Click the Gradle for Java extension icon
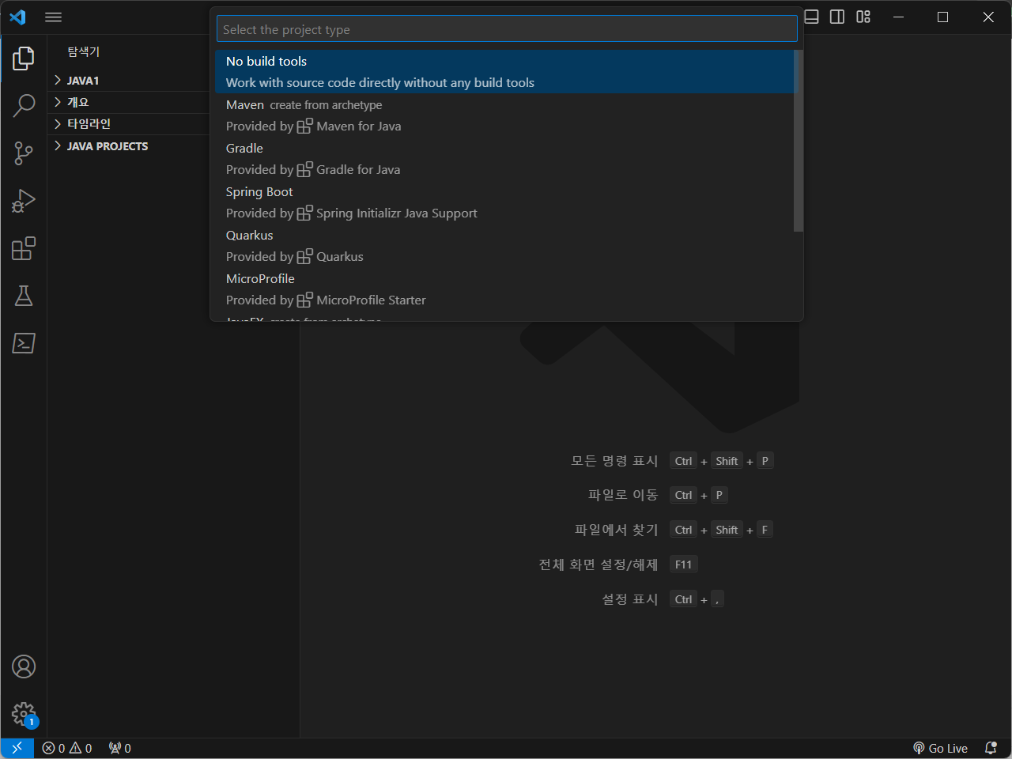This screenshot has width=1012, height=759. (x=304, y=169)
